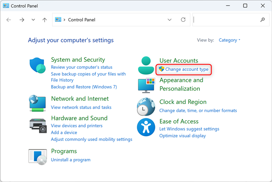The height and width of the screenshot is (182, 272).
Task: Open the Ease of Access icon
Action: click(x=146, y=127)
